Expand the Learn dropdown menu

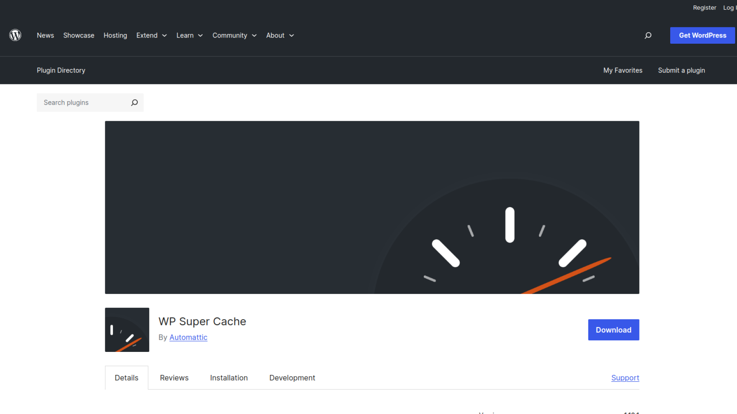click(x=189, y=35)
